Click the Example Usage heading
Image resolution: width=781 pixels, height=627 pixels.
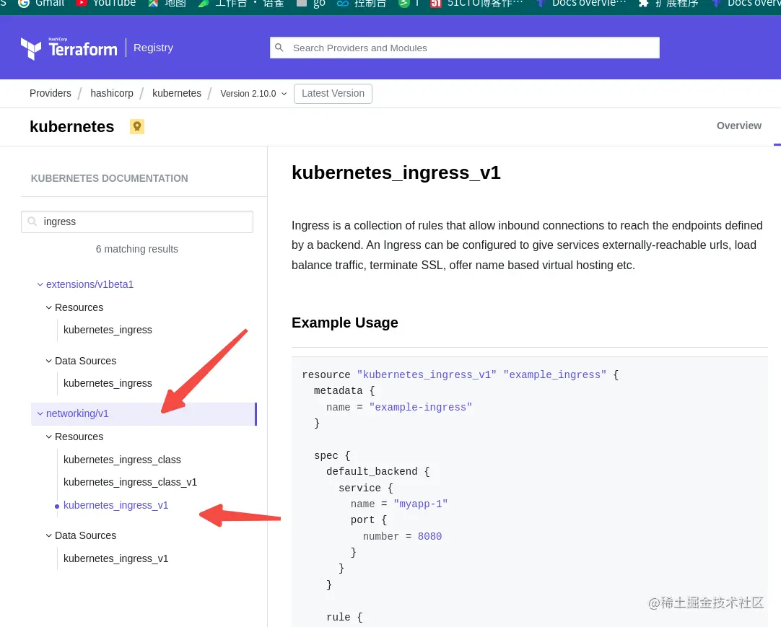point(345,323)
